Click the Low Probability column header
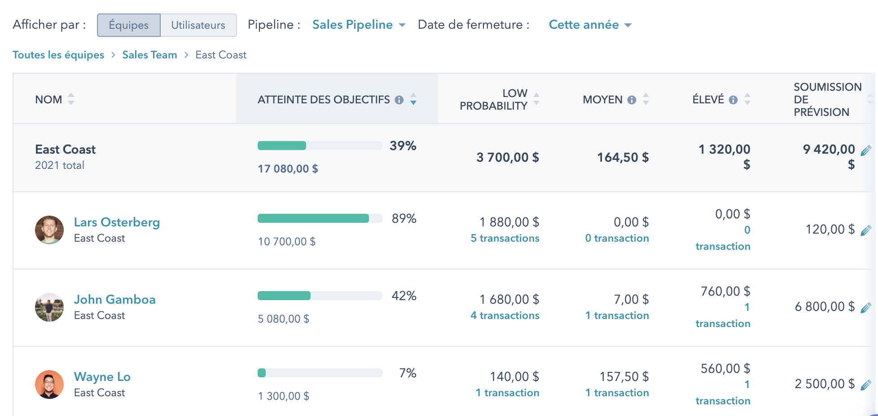 tap(493, 99)
